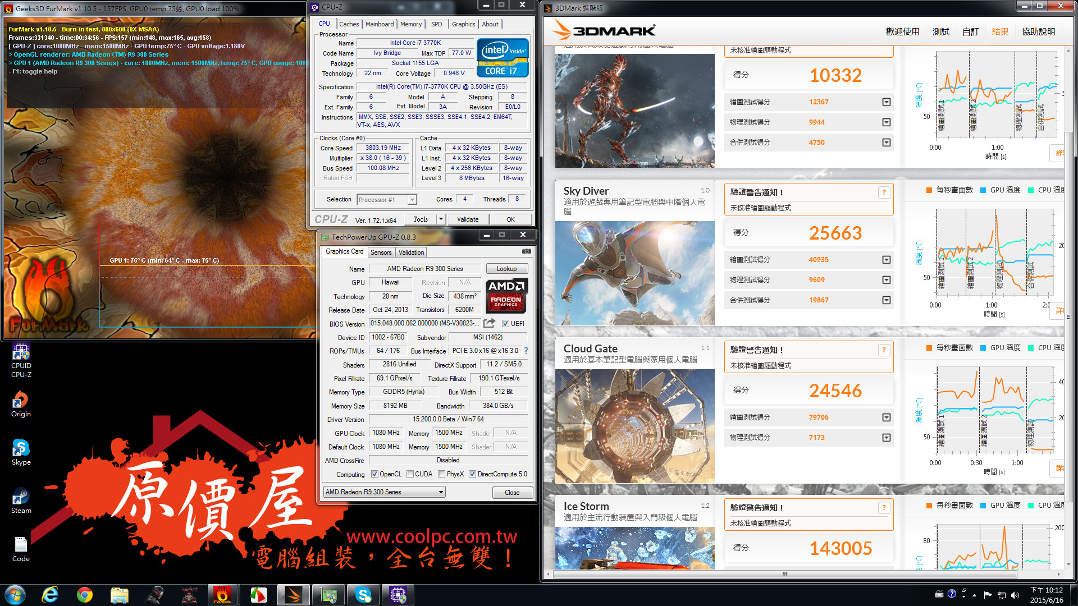Click the GPU-Z Lookup button
Viewport: 1078px width, 606px height.
(x=507, y=269)
